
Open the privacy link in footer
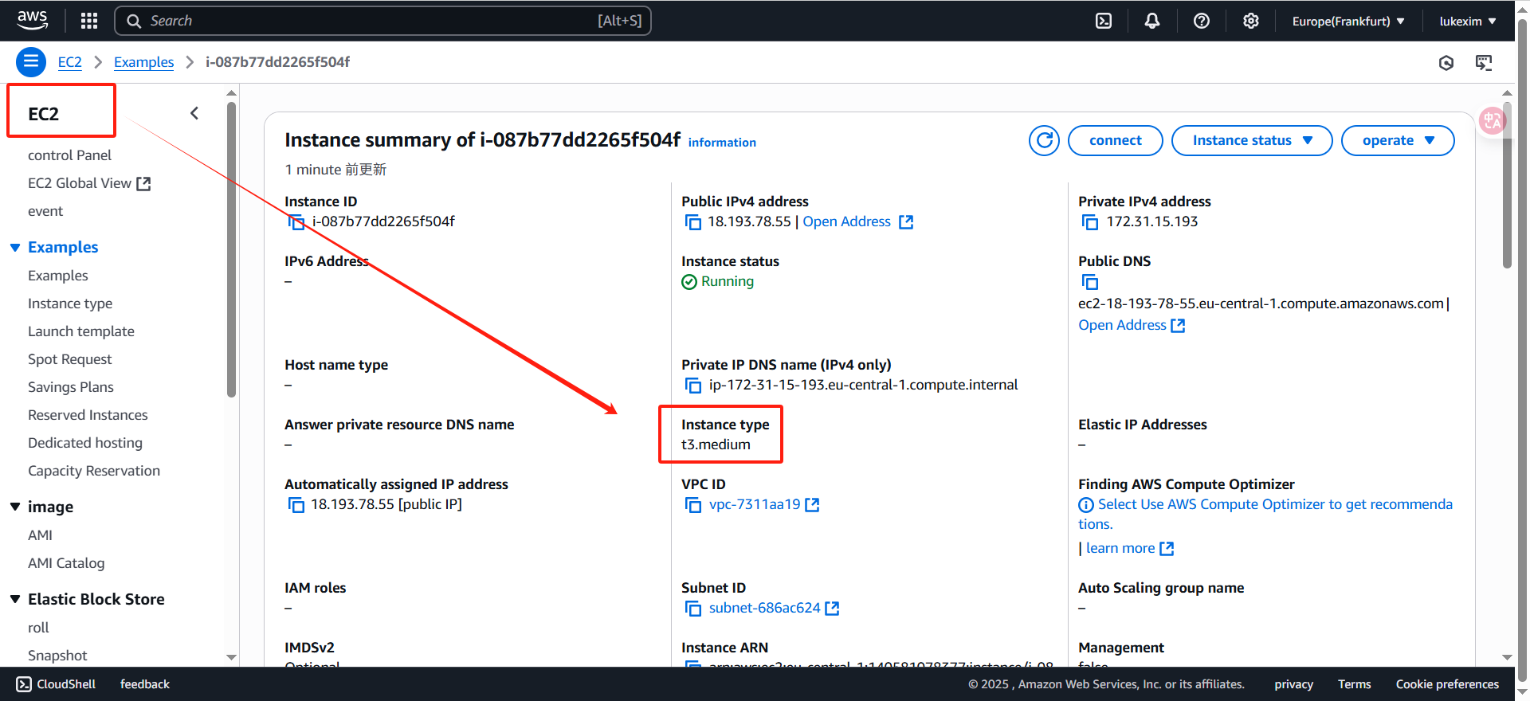tap(1293, 684)
